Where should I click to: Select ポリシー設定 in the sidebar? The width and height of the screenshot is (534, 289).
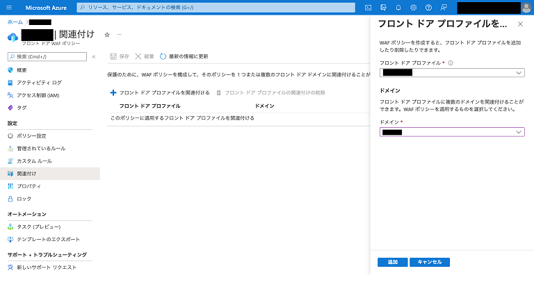31,135
